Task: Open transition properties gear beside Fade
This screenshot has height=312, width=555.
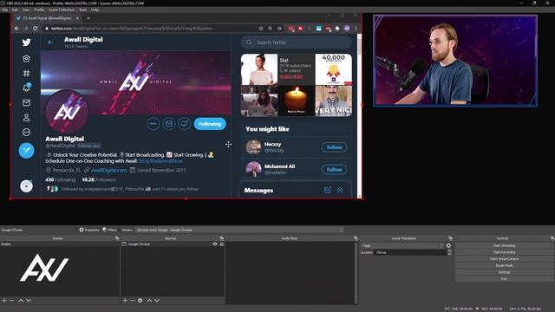Action: [x=448, y=245]
